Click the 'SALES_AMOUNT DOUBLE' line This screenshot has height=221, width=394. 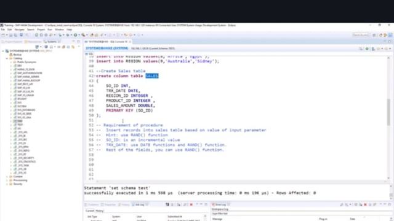click(x=130, y=106)
